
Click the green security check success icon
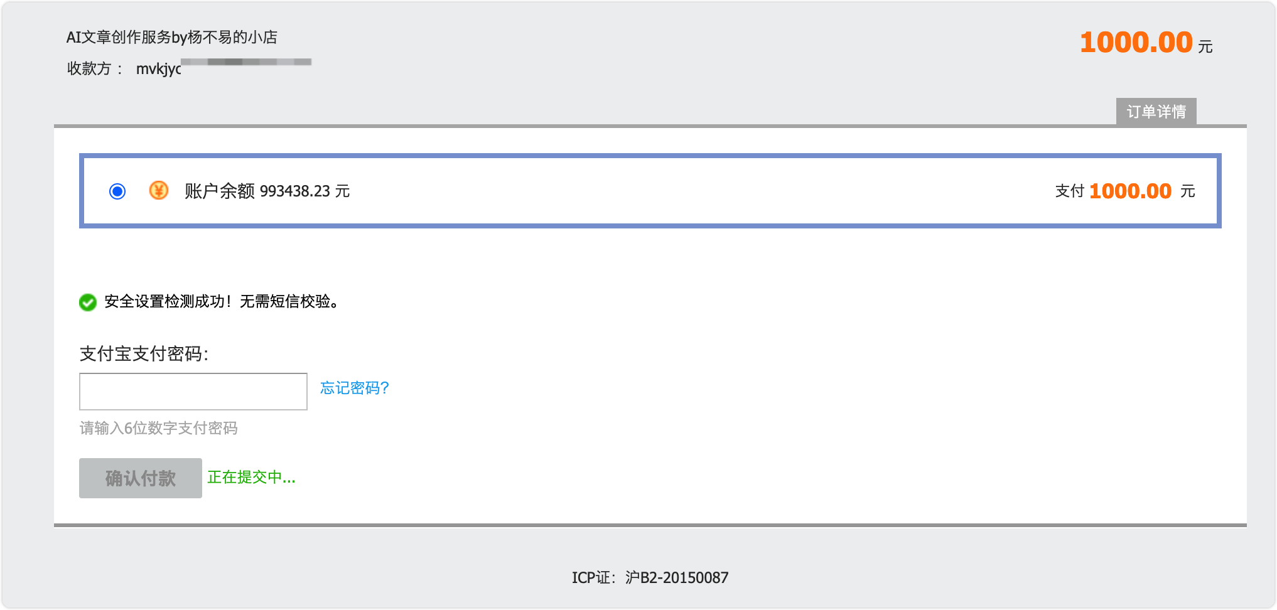tap(88, 302)
